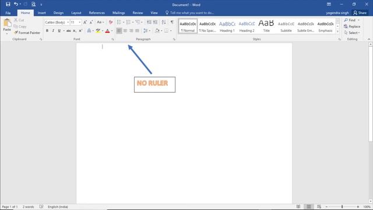Switch to Web Layout view

319,206
